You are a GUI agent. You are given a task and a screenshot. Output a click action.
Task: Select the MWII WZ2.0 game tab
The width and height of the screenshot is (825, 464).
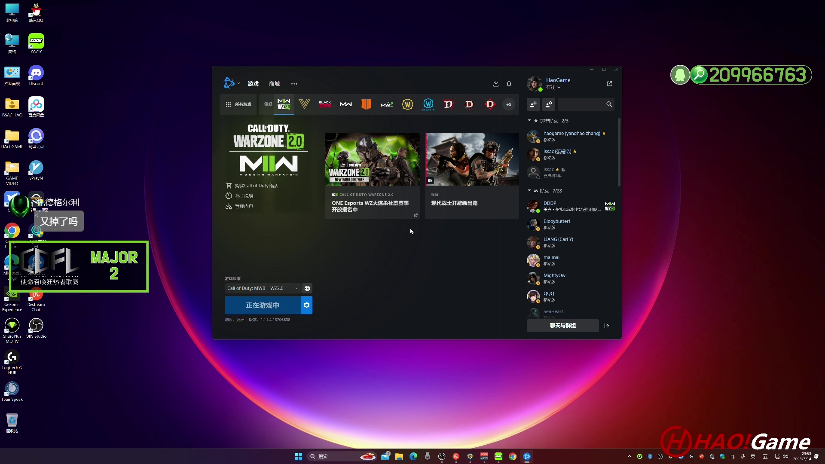284,104
